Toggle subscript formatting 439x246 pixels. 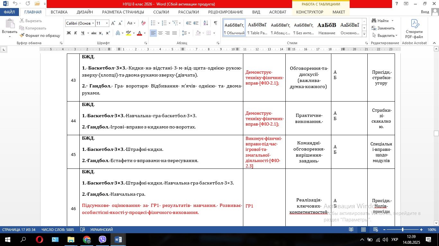pos(101,33)
